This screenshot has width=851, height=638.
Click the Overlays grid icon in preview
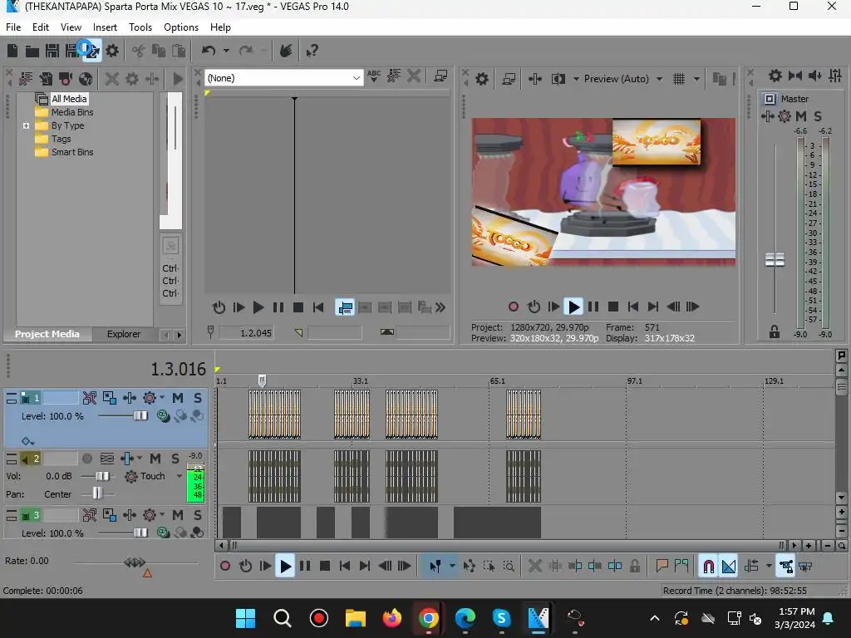pyautogui.click(x=679, y=79)
